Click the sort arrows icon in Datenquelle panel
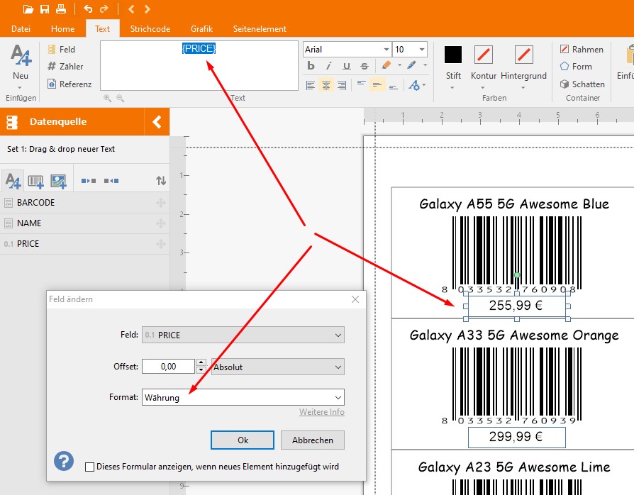The height and width of the screenshot is (495, 634). pyautogui.click(x=161, y=182)
